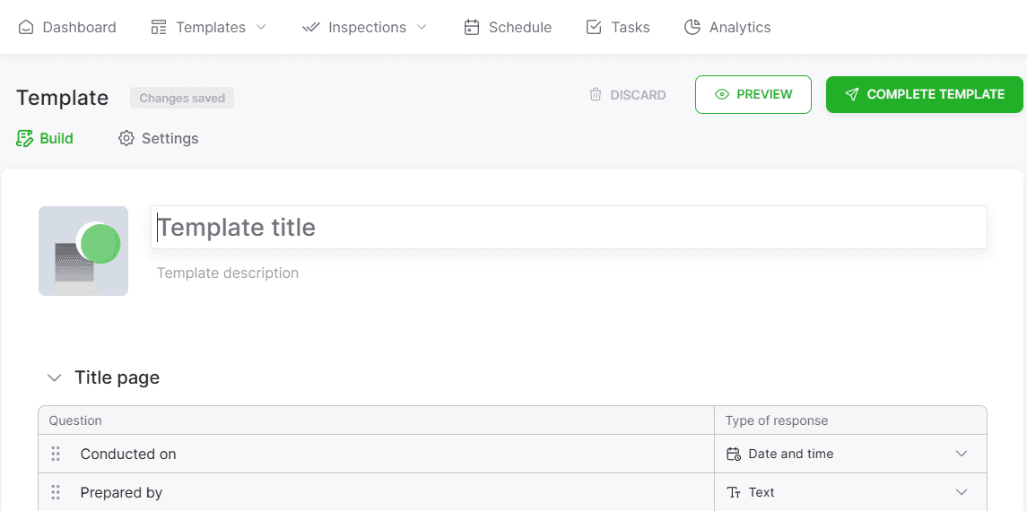Open the Inspections dropdown chevron
This screenshot has height=511, width=1027.
(422, 28)
